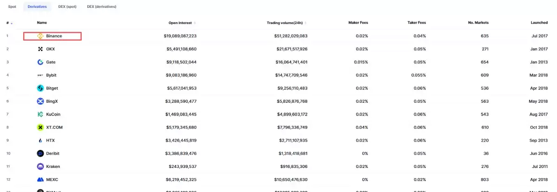Image resolution: width=557 pixels, height=192 pixels.
Task: Click Bybit taker fee 0.055%
Action: click(x=419, y=75)
